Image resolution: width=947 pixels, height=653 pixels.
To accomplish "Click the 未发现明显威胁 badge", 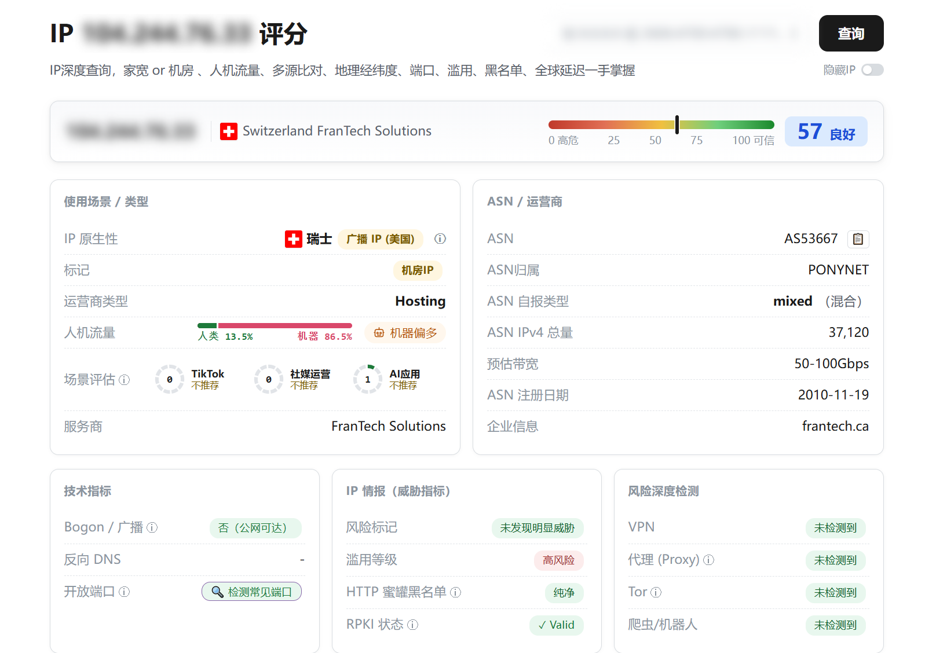I will pos(538,528).
